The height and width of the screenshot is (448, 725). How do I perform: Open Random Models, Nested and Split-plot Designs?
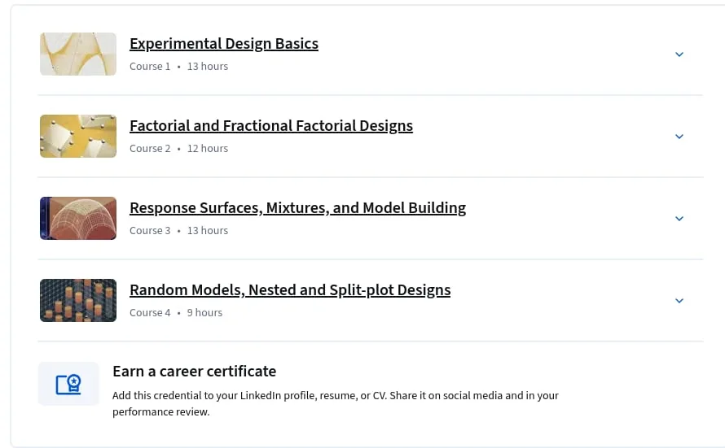[290, 289]
